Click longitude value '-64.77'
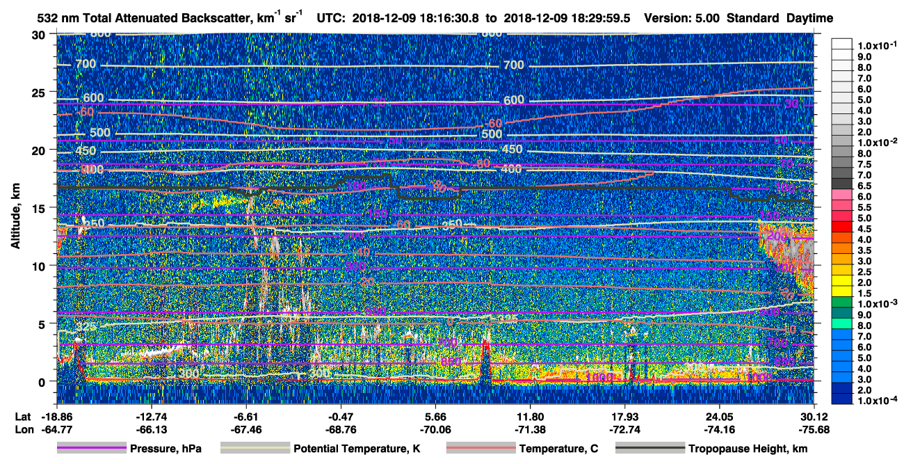The image size is (904, 464). tap(56, 429)
